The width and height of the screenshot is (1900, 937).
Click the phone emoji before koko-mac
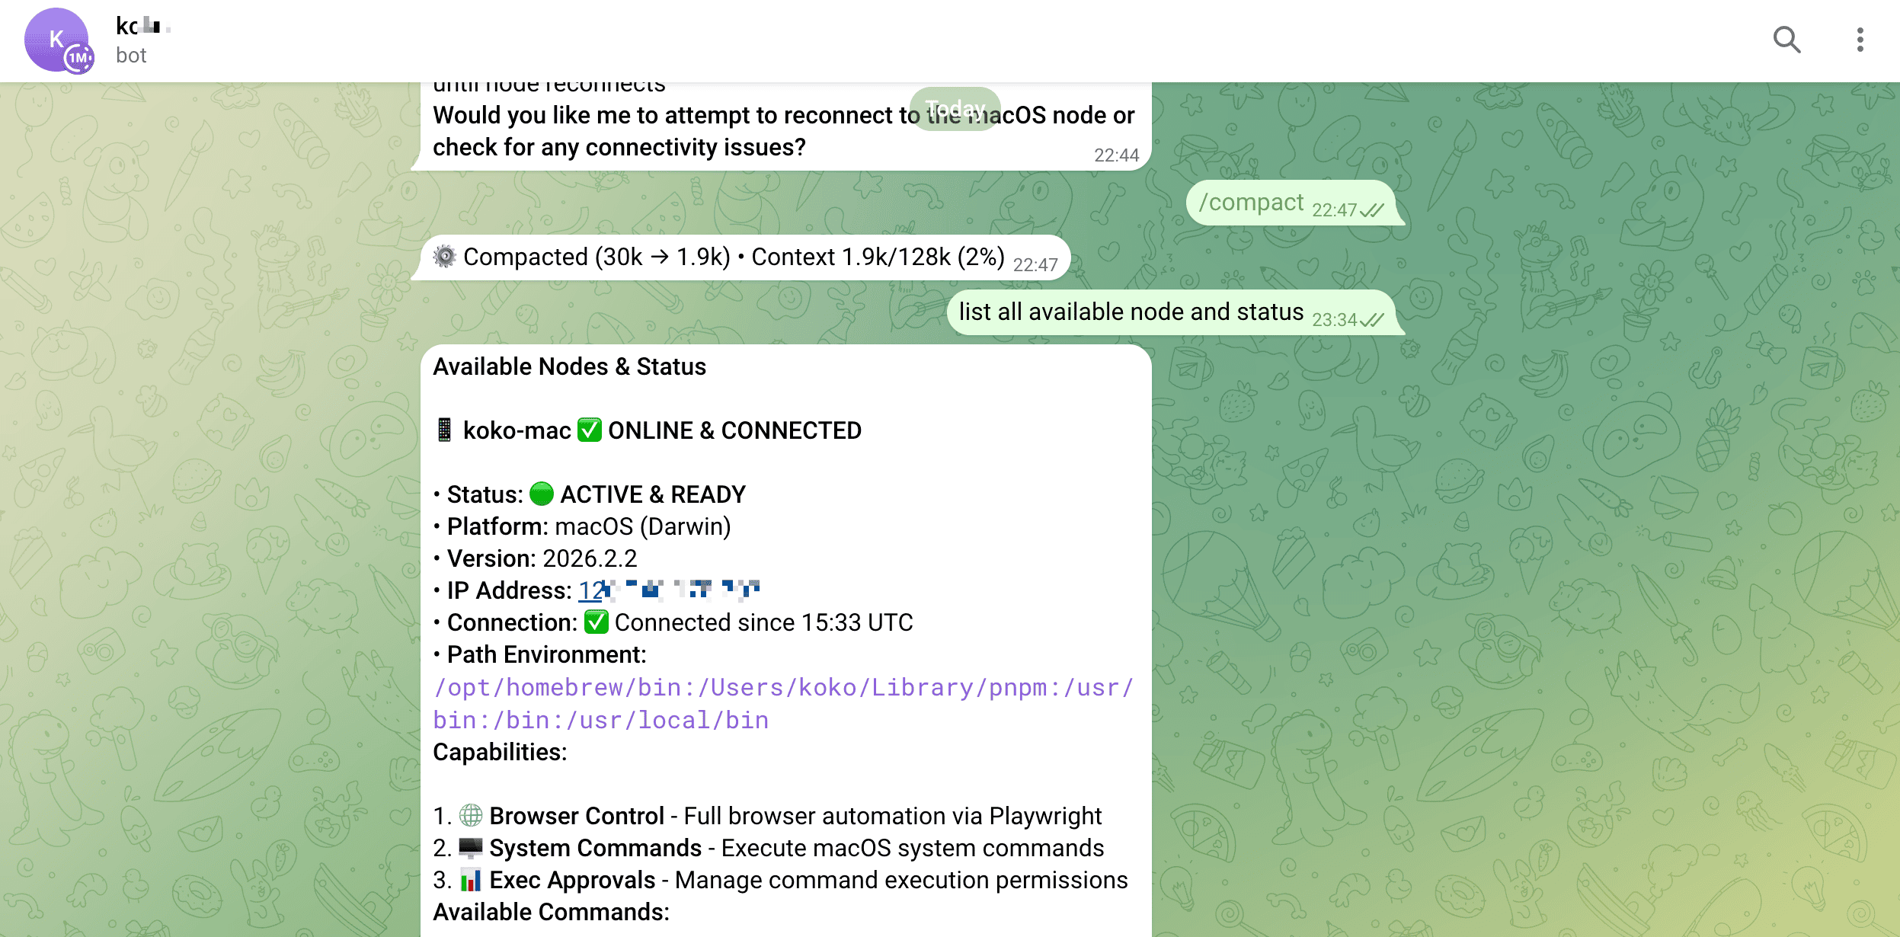pos(444,430)
